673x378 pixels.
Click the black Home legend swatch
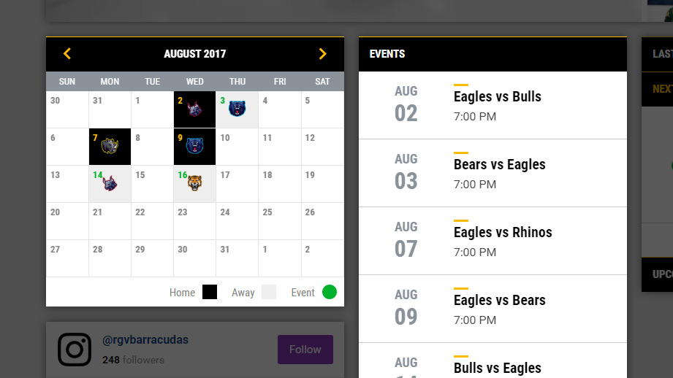pyautogui.click(x=210, y=292)
